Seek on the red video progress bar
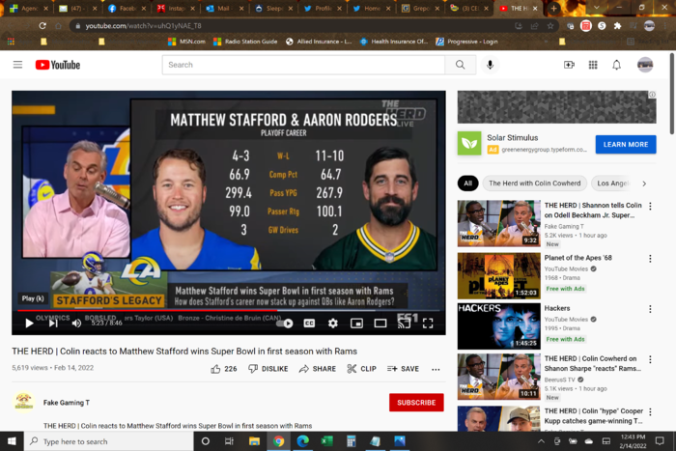Screen dimensions: 676x451 (229, 310)
